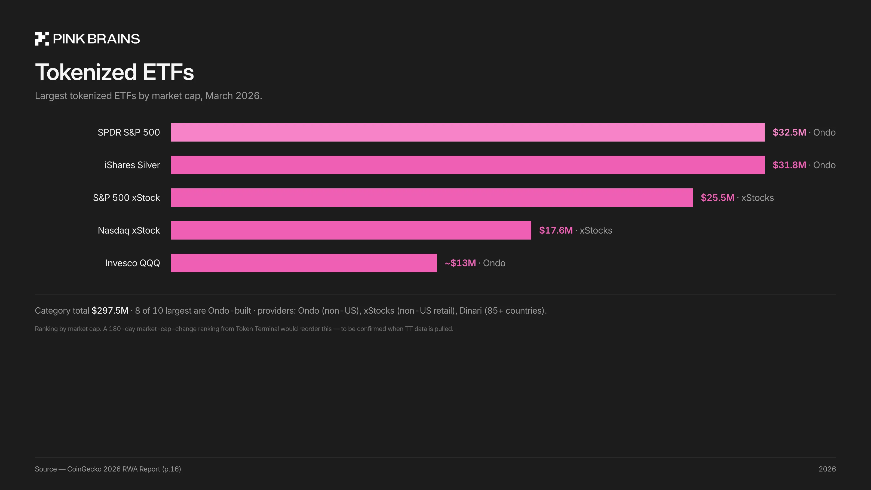This screenshot has height=490, width=871.
Task: Click the $17.6M value
Action: click(x=556, y=231)
